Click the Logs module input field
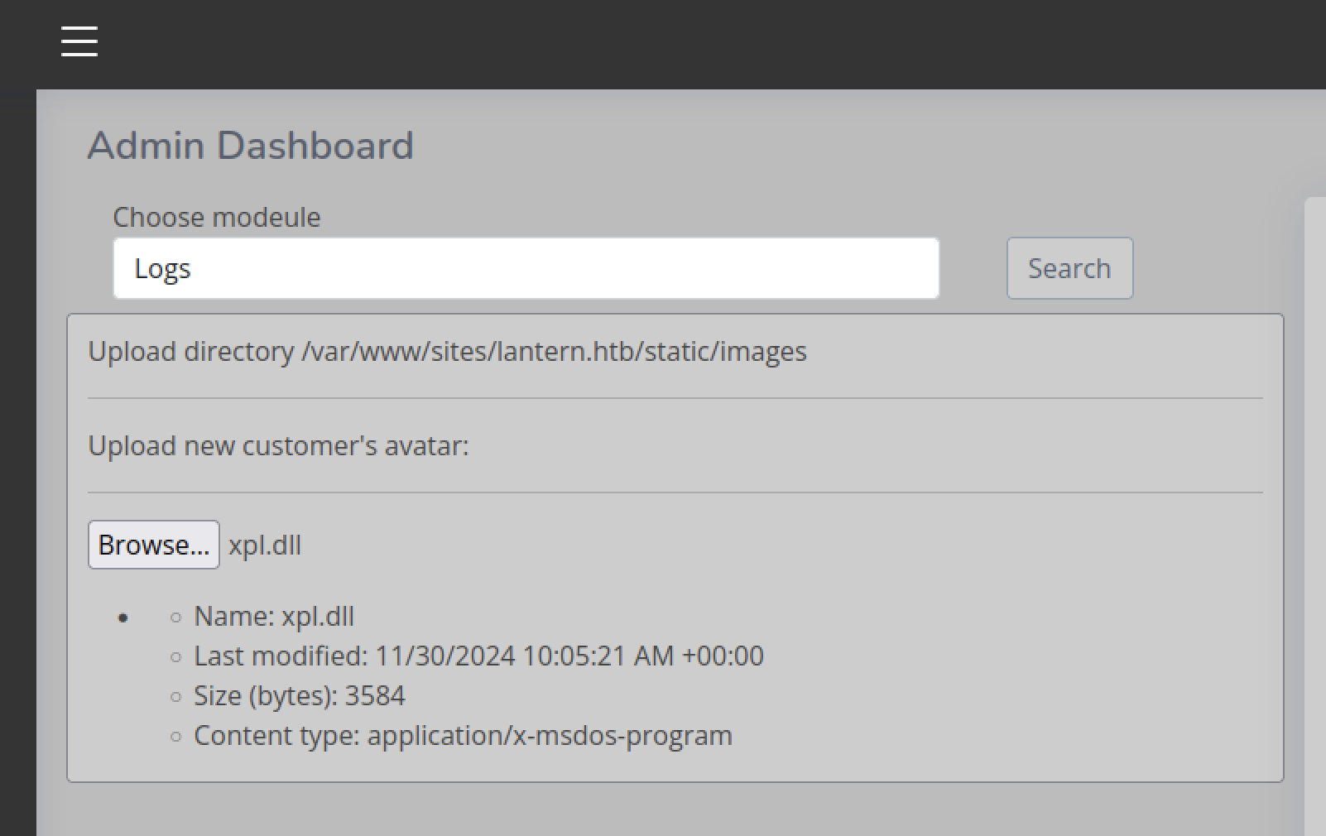Viewport: 1326px width, 836px height. click(x=526, y=268)
